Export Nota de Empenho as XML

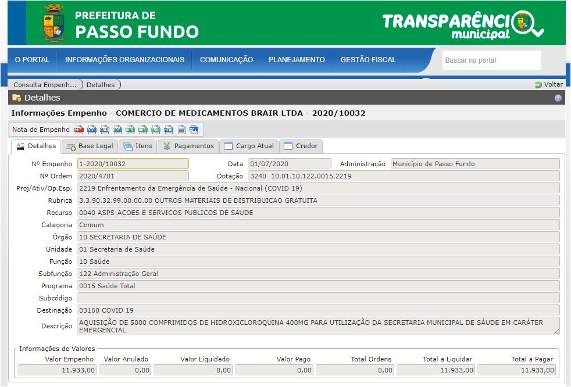(194, 130)
